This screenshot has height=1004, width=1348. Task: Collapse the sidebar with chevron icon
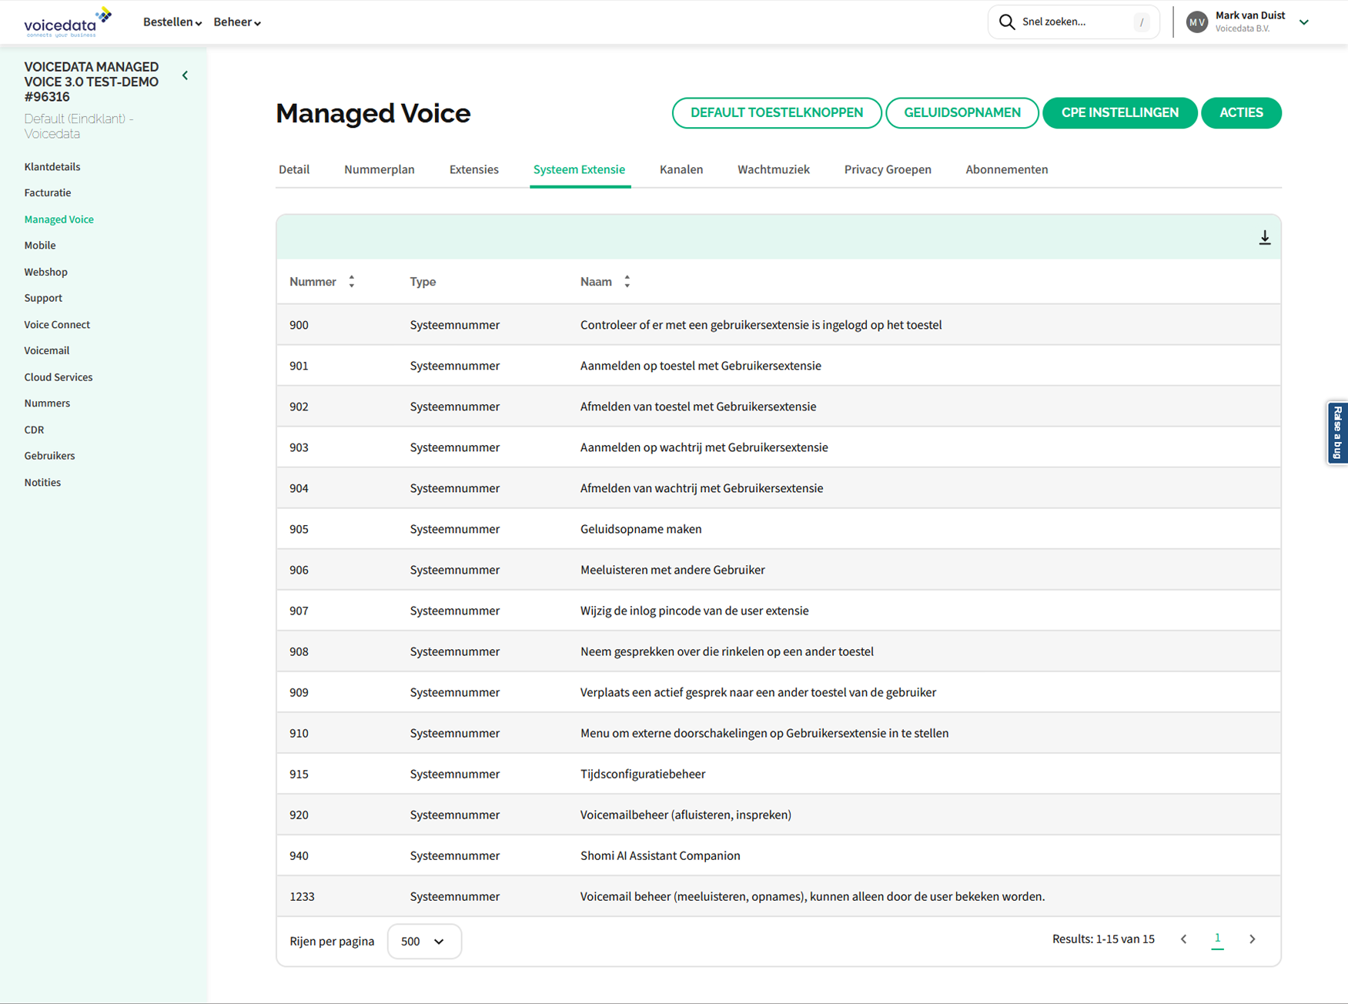click(x=186, y=75)
